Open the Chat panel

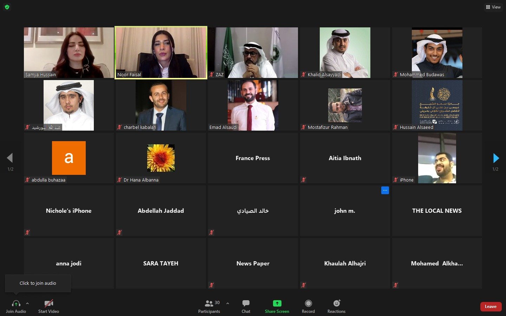pyautogui.click(x=246, y=306)
